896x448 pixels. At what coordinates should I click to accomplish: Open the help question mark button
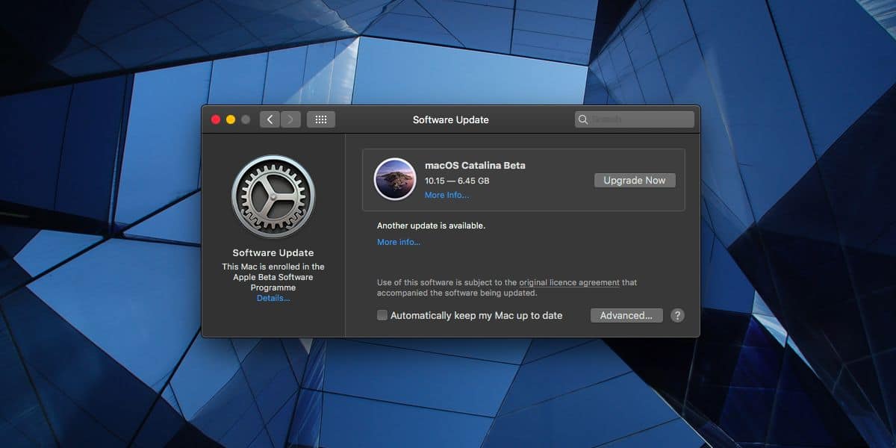click(x=677, y=315)
